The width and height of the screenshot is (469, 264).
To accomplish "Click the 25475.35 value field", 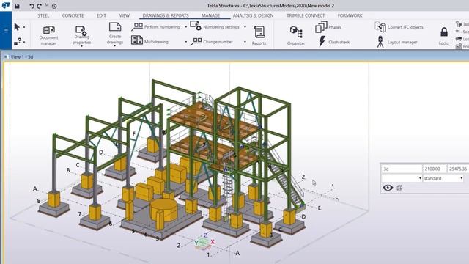I will (457, 169).
